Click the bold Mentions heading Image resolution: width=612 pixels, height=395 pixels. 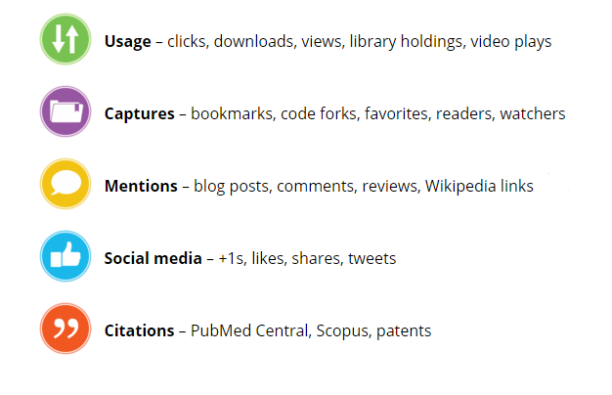pyautogui.click(x=141, y=186)
